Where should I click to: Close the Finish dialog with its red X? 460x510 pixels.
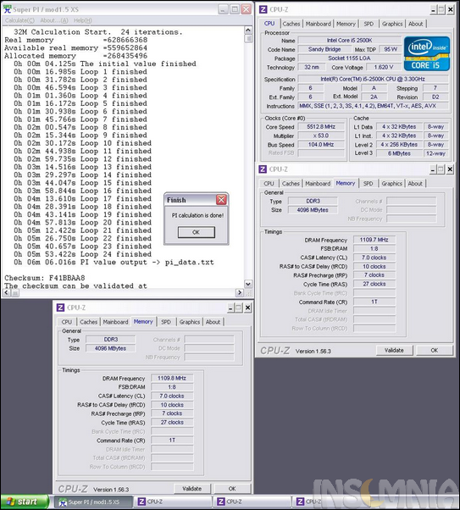coord(221,200)
